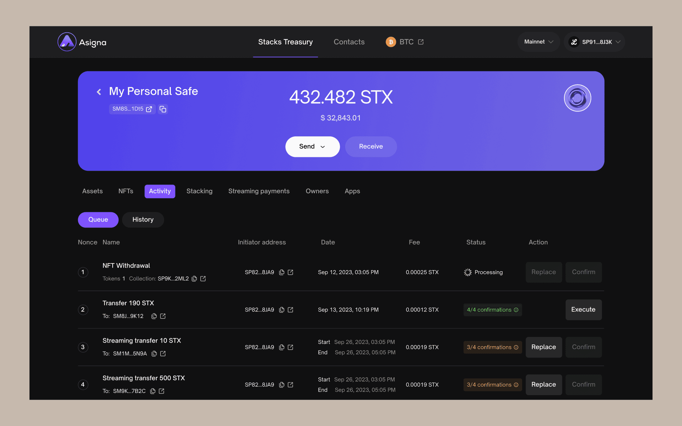Image resolution: width=682 pixels, height=426 pixels.
Task: Click the Asigna logo
Action: [82, 42]
